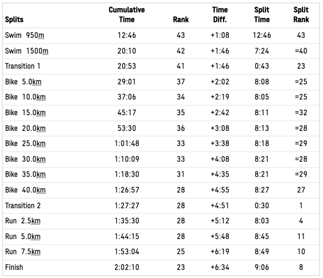Select the Time Diff. column header
The width and height of the screenshot is (323, 278).
[219, 15]
